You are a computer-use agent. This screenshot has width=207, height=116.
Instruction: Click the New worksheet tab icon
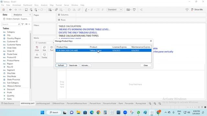click(x=150, y=103)
